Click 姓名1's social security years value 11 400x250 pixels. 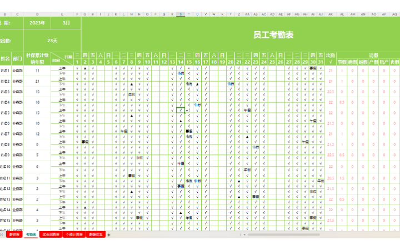pyautogui.click(x=37, y=71)
